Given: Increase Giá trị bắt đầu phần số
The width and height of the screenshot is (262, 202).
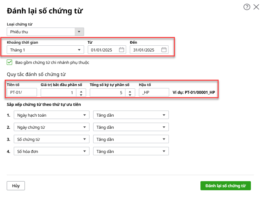Looking at the screenshot, I should tap(81, 91).
